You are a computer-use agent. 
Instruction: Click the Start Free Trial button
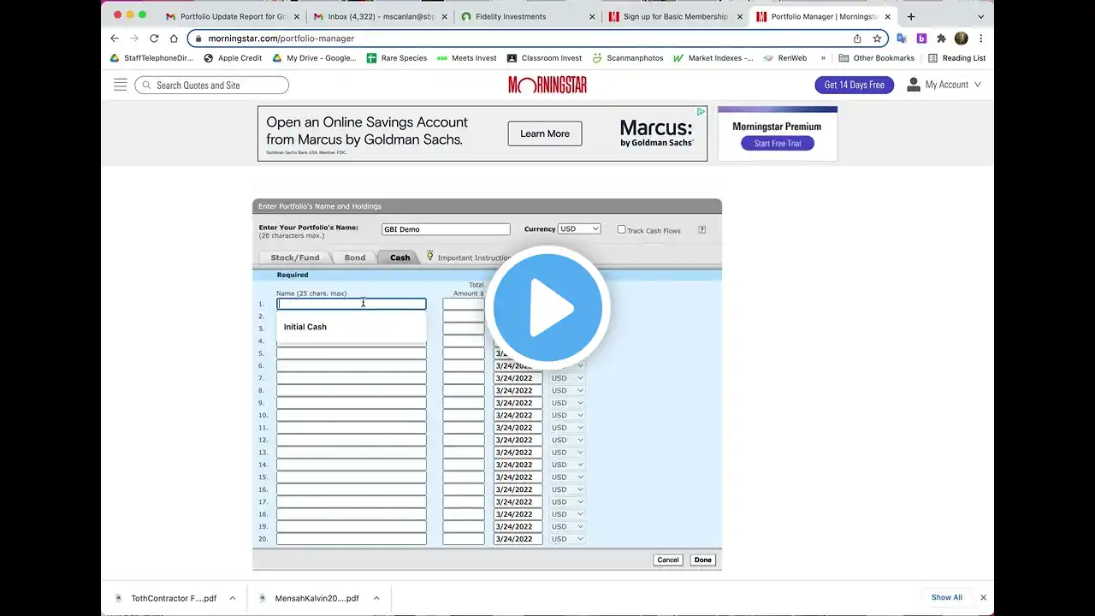tap(778, 144)
